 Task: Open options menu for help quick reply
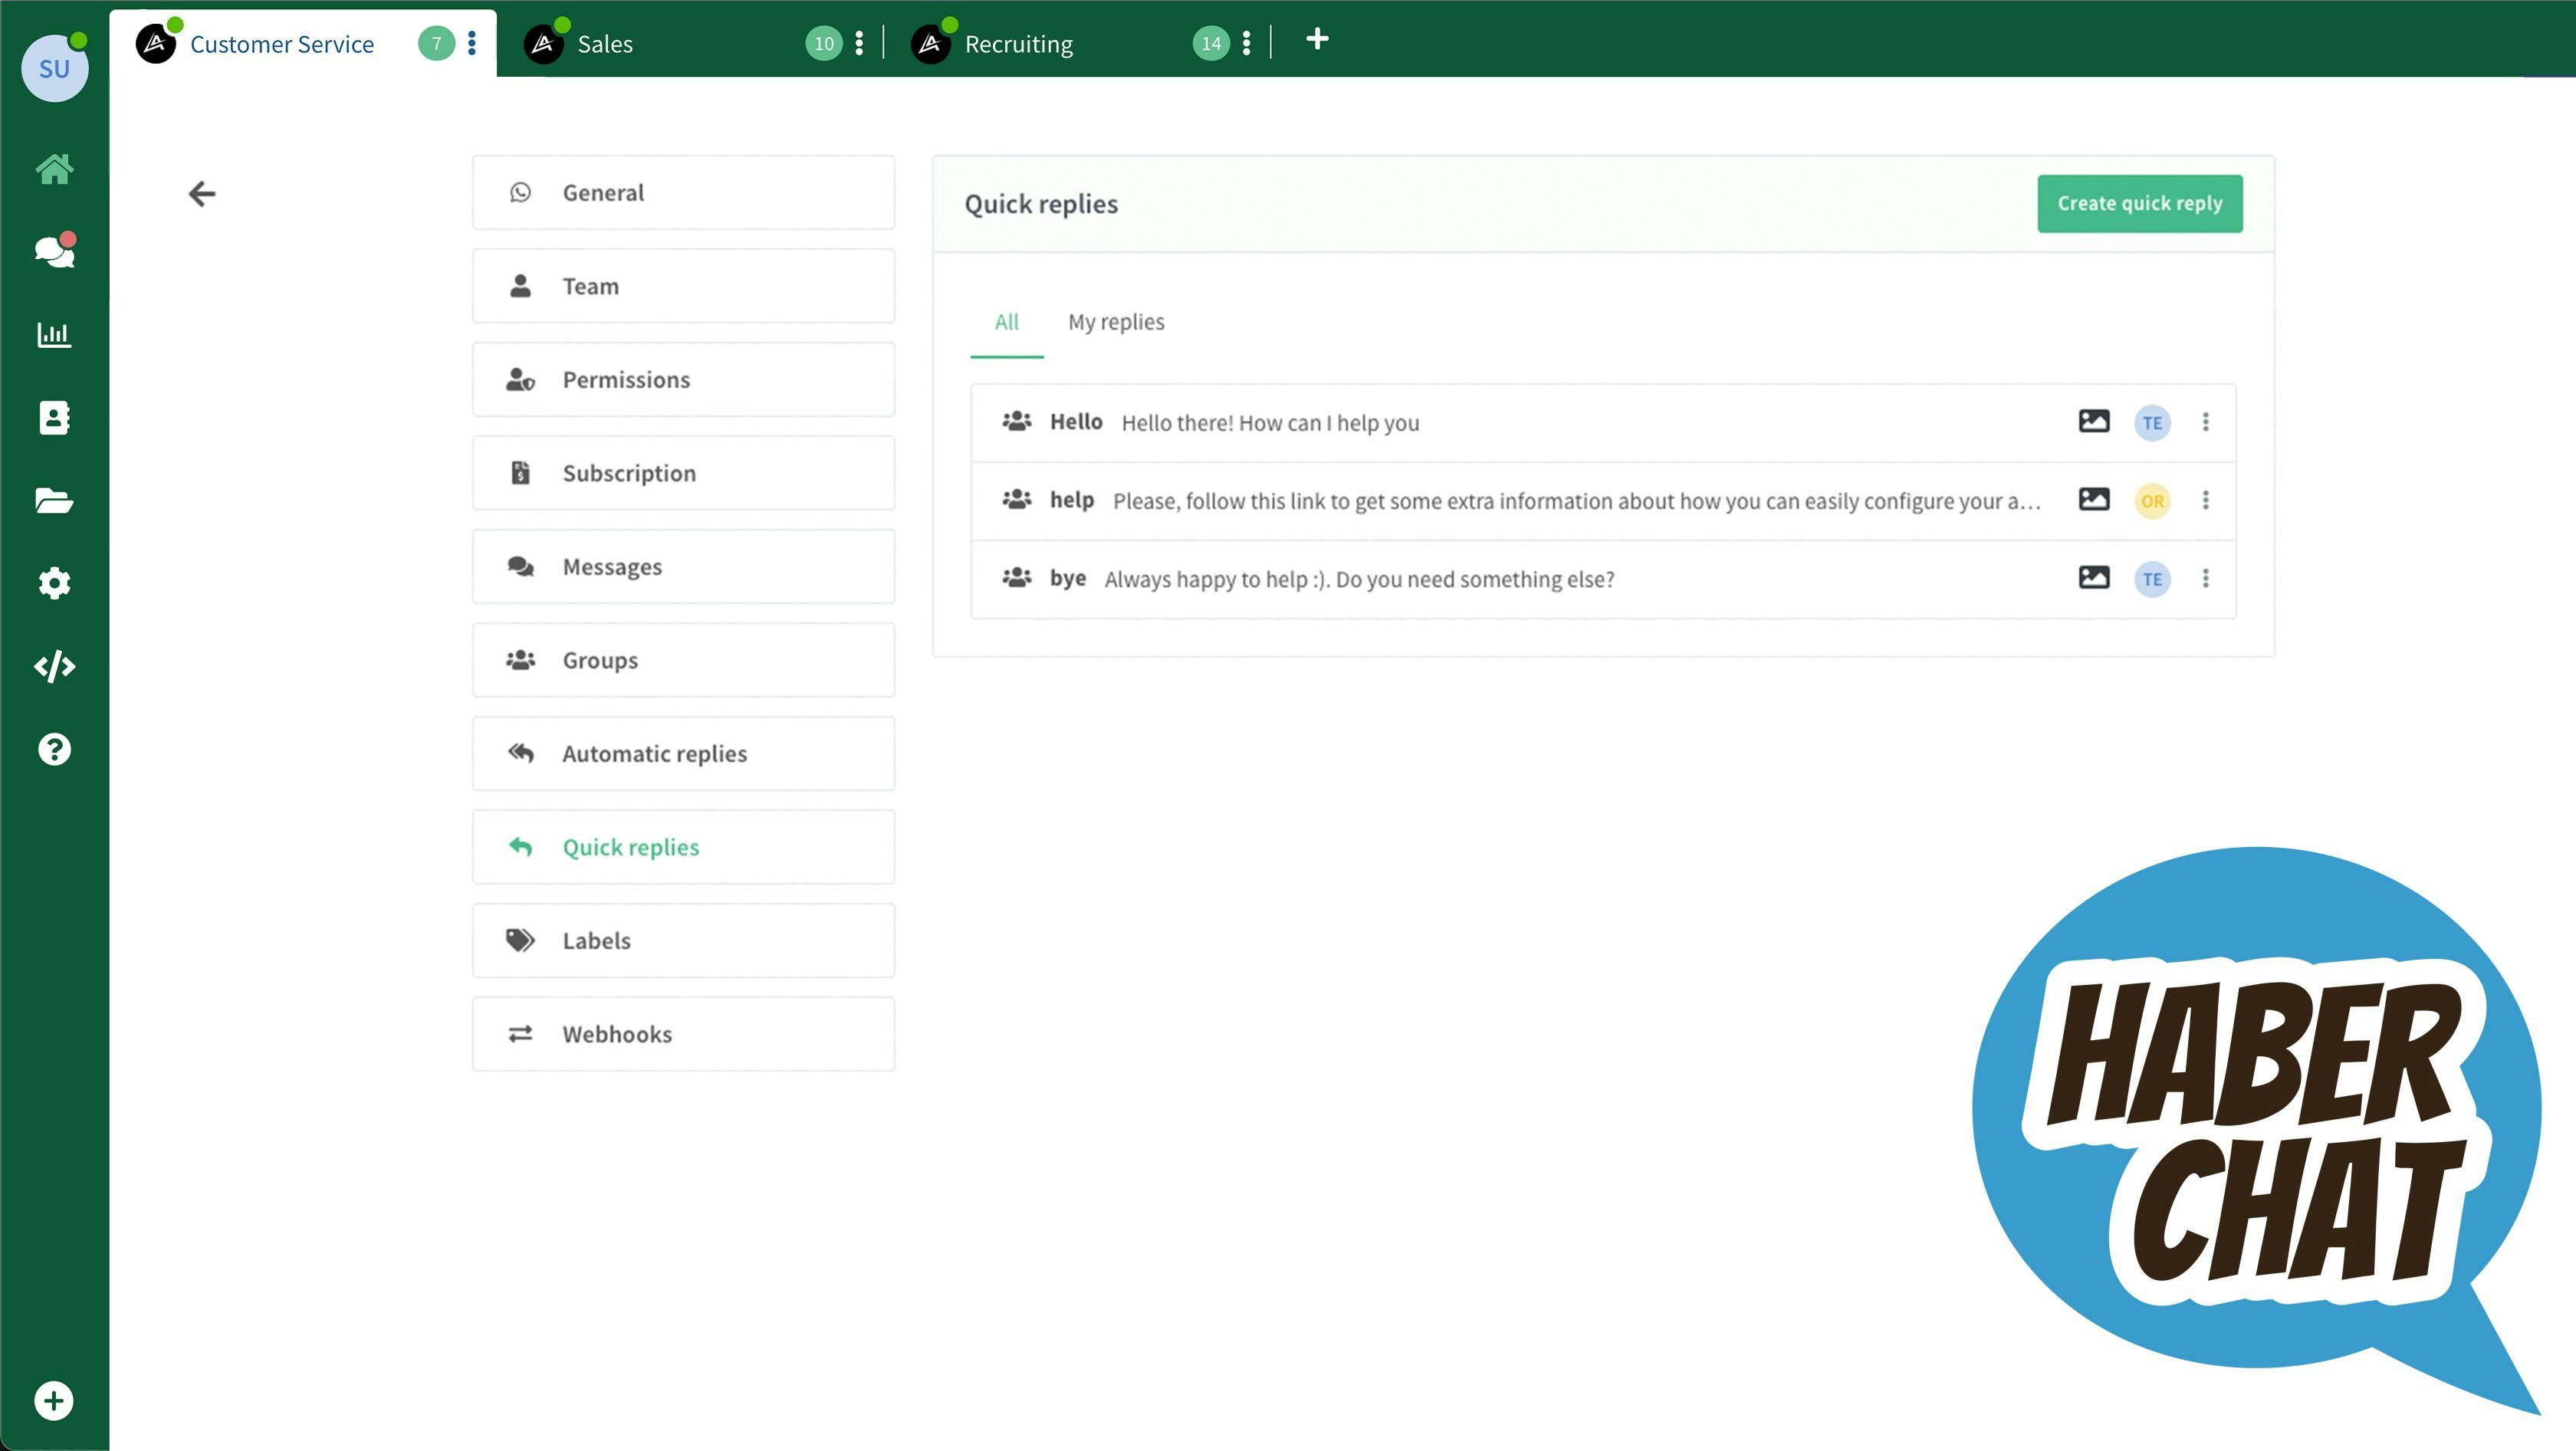[2205, 500]
